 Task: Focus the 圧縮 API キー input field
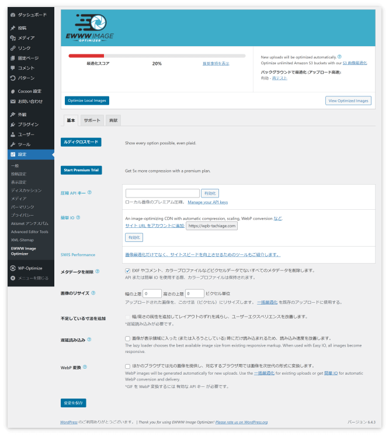pos(162,193)
